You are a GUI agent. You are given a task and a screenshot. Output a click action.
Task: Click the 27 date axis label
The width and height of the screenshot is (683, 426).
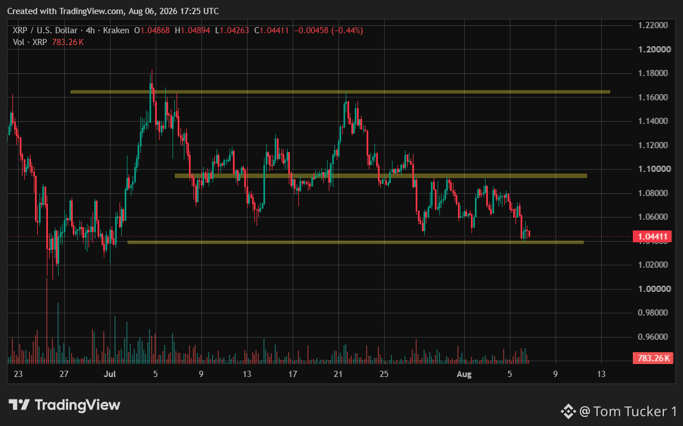tap(64, 374)
